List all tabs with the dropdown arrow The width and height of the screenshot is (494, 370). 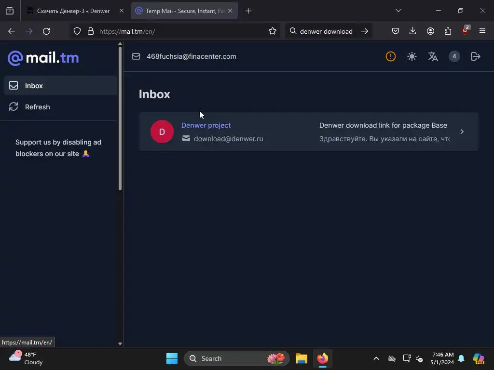[398, 11]
